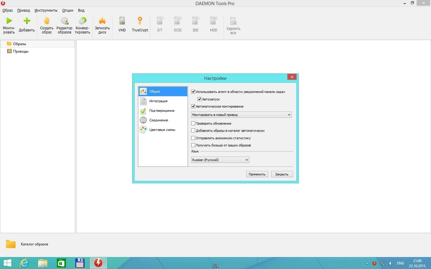Uncheck Использовать агент в области уведомлений
Image resolution: width=431 pixels, height=269 pixels.
point(193,92)
